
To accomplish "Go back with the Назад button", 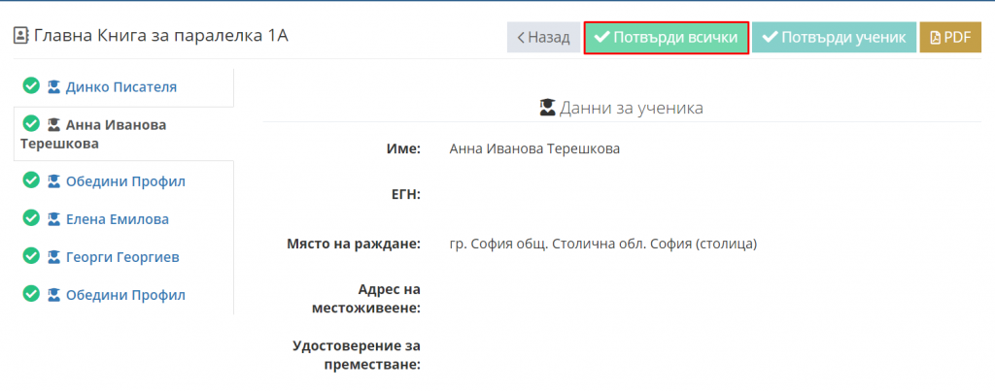I will coord(543,38).
